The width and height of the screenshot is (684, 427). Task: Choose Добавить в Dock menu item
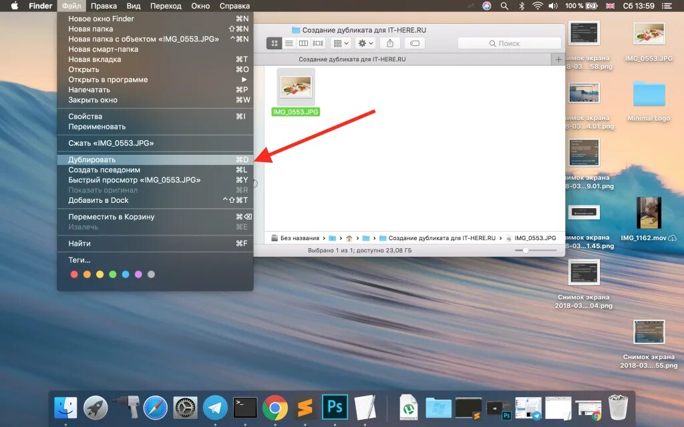pos(155,200)
